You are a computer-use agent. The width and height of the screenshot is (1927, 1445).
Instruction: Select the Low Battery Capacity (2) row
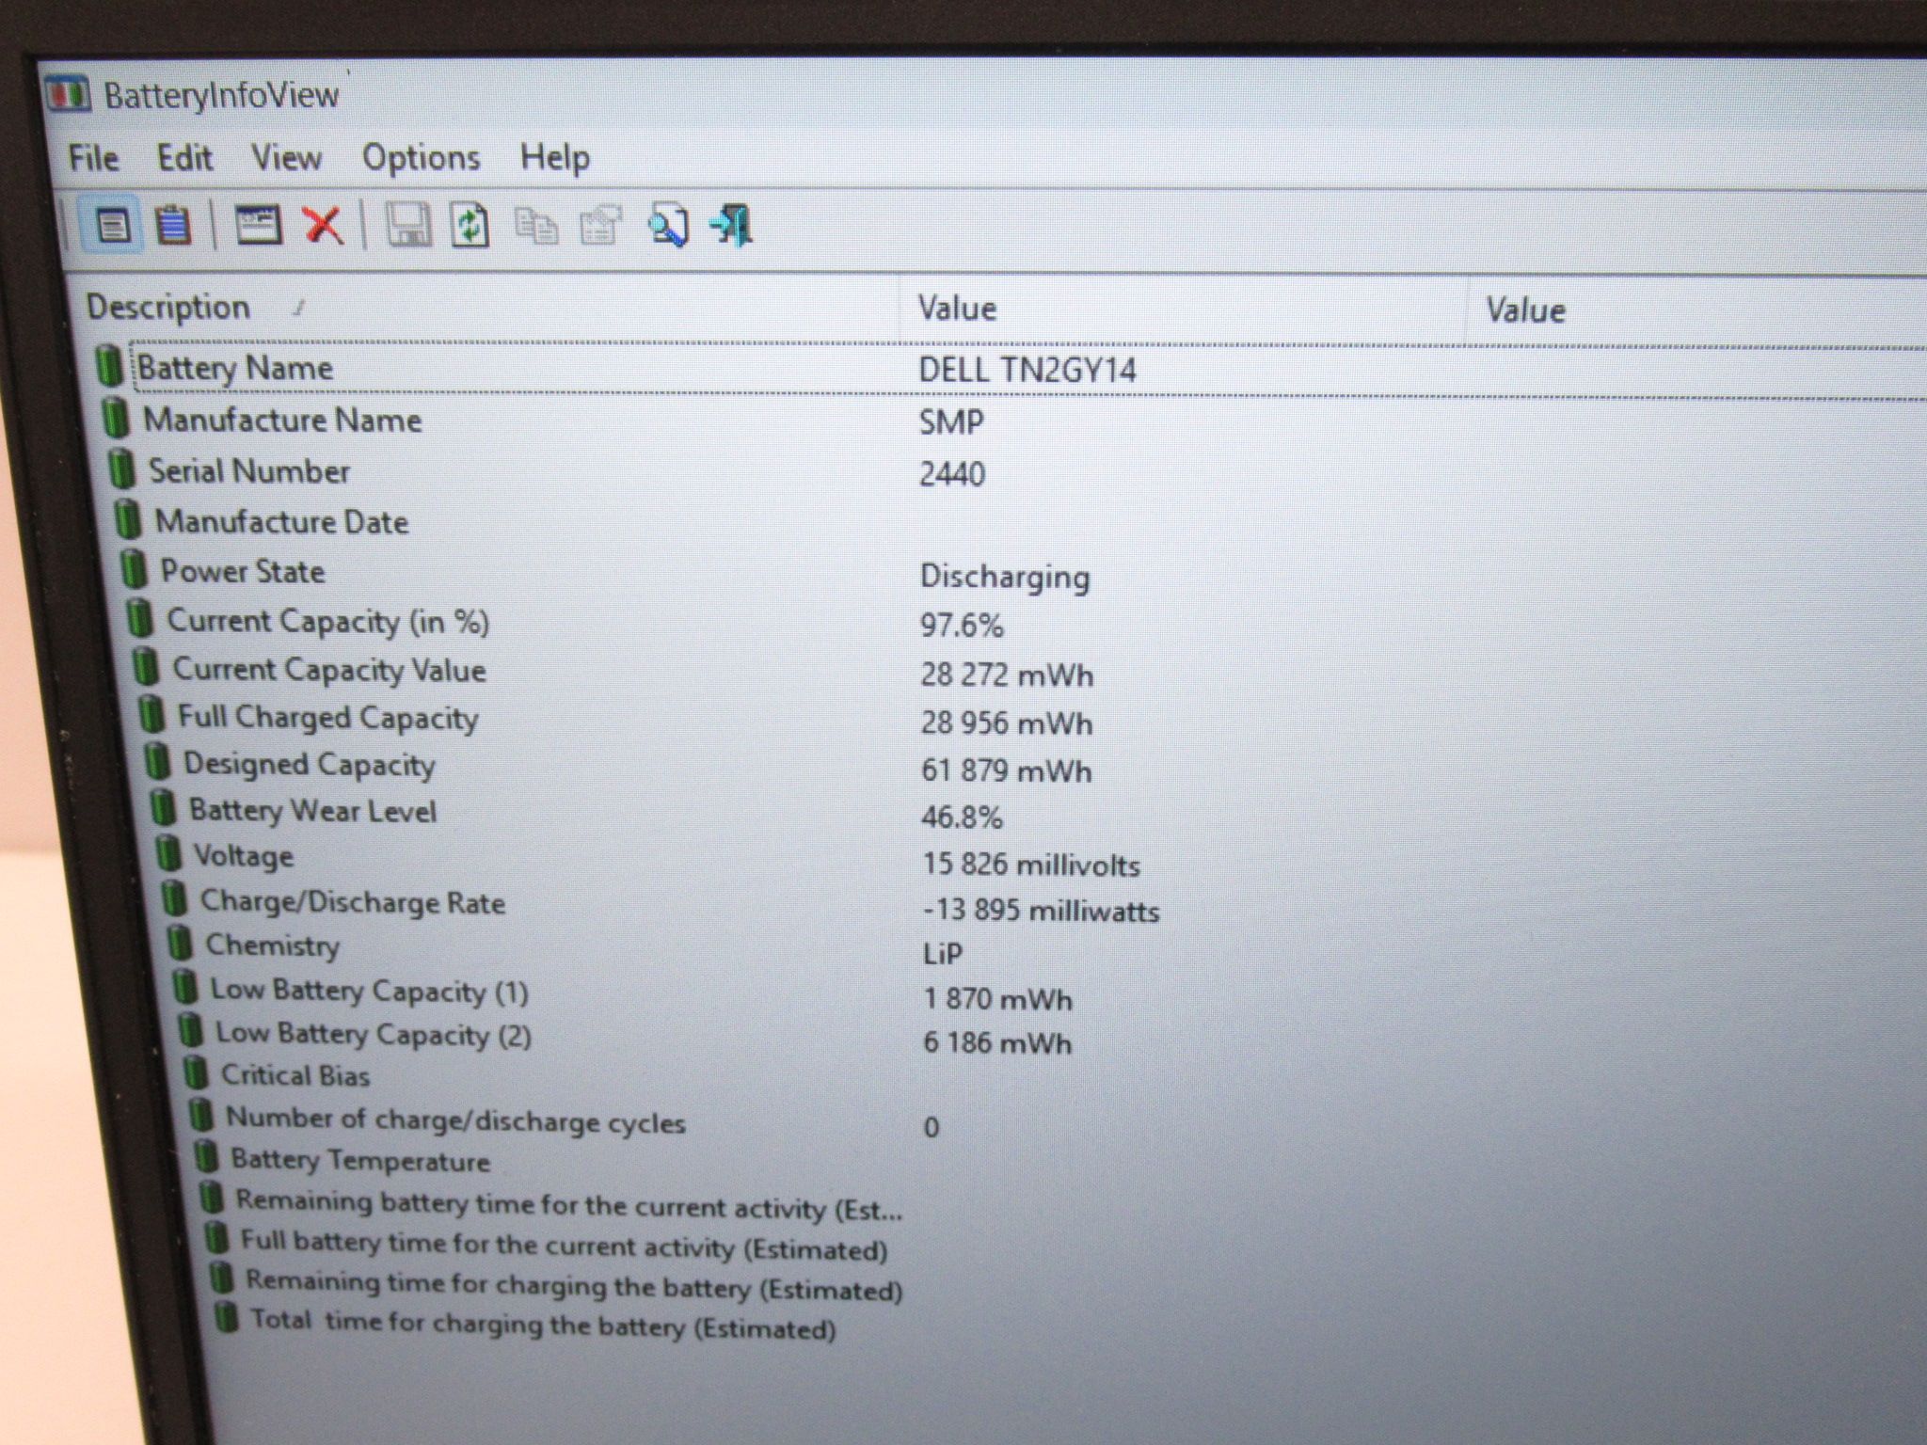pos(374,1034)
